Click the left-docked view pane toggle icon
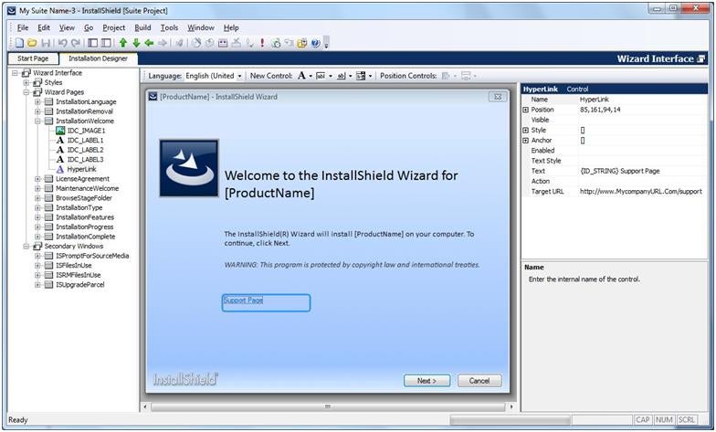This screenshot has height=432, width=716. (x=93, y=43)
